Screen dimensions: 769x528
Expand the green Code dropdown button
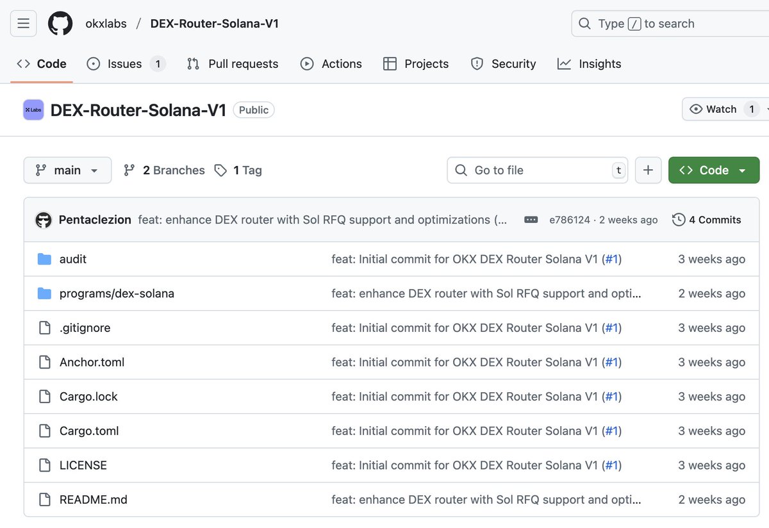[x=714, y=170]
